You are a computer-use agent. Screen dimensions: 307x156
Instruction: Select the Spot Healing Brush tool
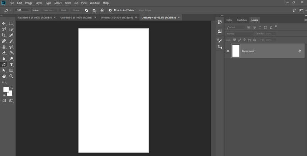tap(4, 41)
